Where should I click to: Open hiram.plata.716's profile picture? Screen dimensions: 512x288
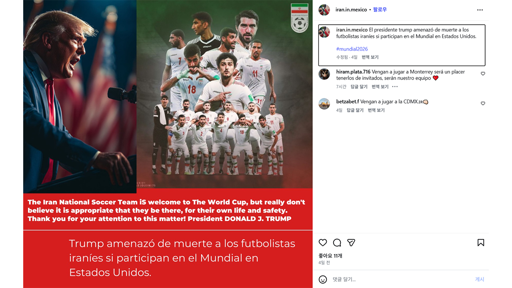point(324,74)
